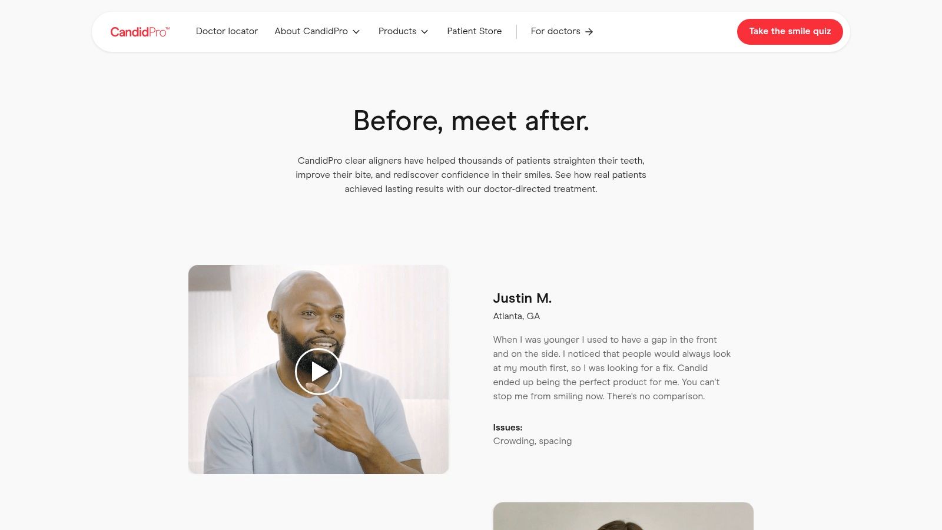Click the Atlanta, GA location text

[516, 316]
